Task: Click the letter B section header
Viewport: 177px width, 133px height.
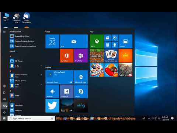Action: tap(10, 91)
